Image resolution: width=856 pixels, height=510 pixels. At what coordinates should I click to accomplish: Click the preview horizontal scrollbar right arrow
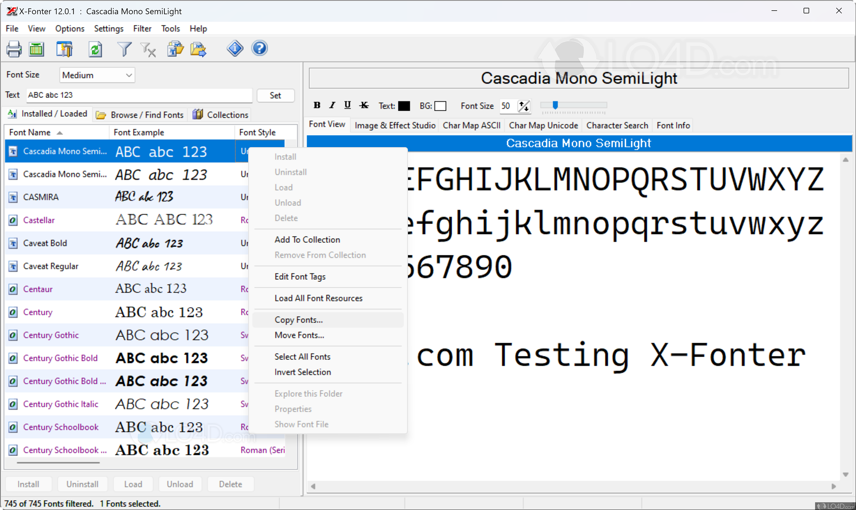pyautogui.click(x=833, y=487)
